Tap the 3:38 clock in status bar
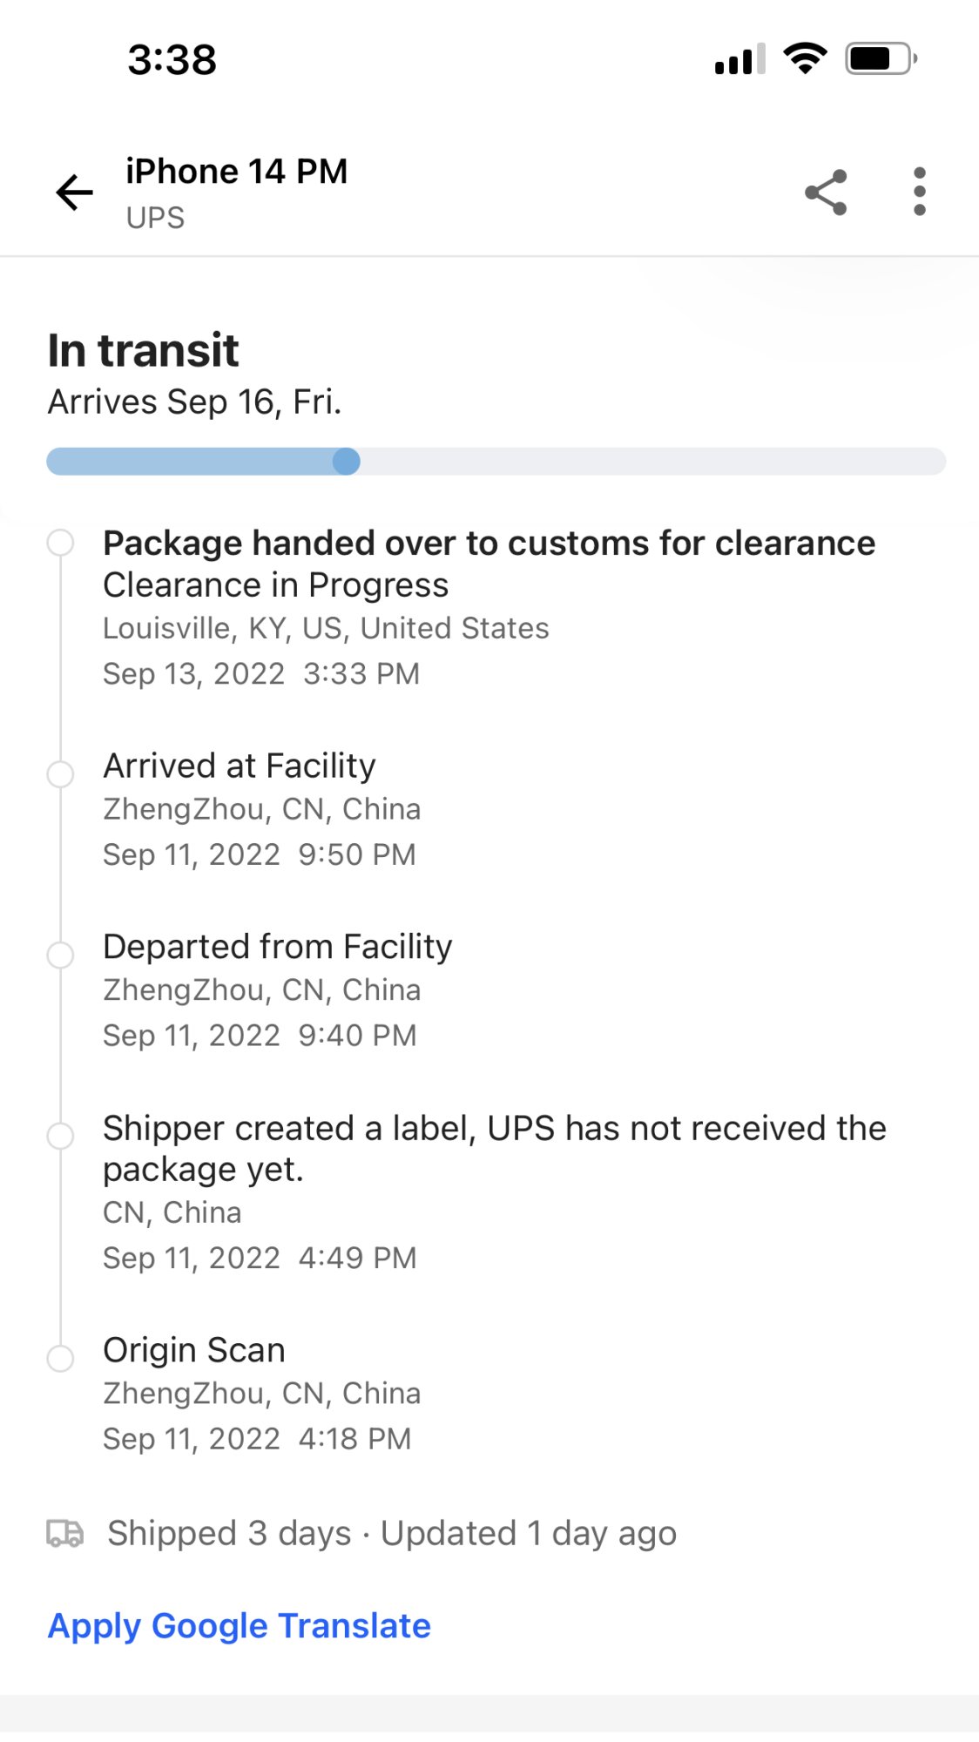Viewport: 979px width, 1742px height. click(x=172, y=60)
